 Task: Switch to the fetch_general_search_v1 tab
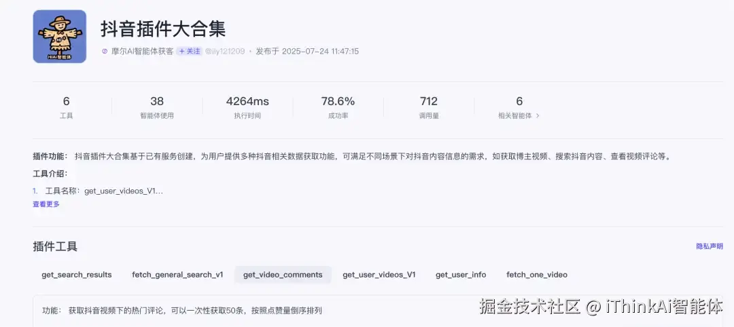(x=177, y=275)
